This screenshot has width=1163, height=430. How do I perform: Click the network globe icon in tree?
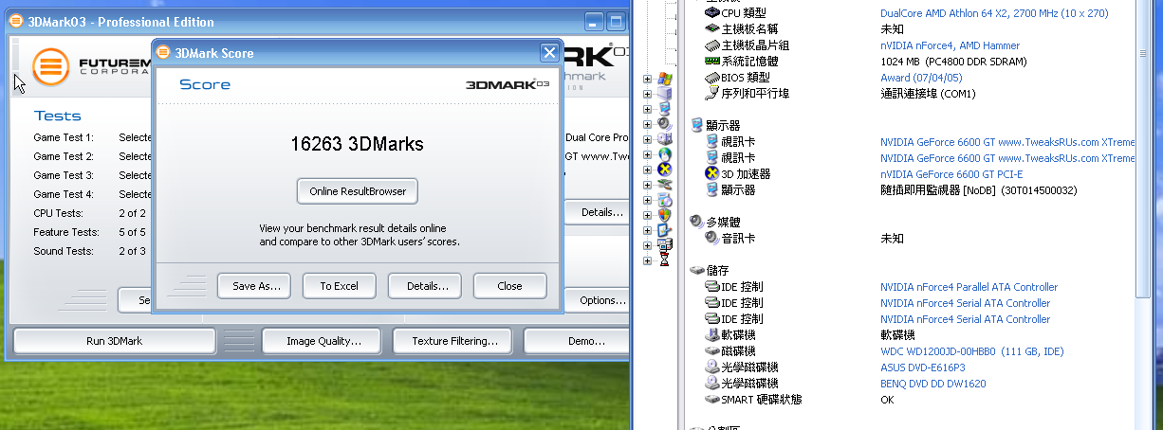click(664, 153)
